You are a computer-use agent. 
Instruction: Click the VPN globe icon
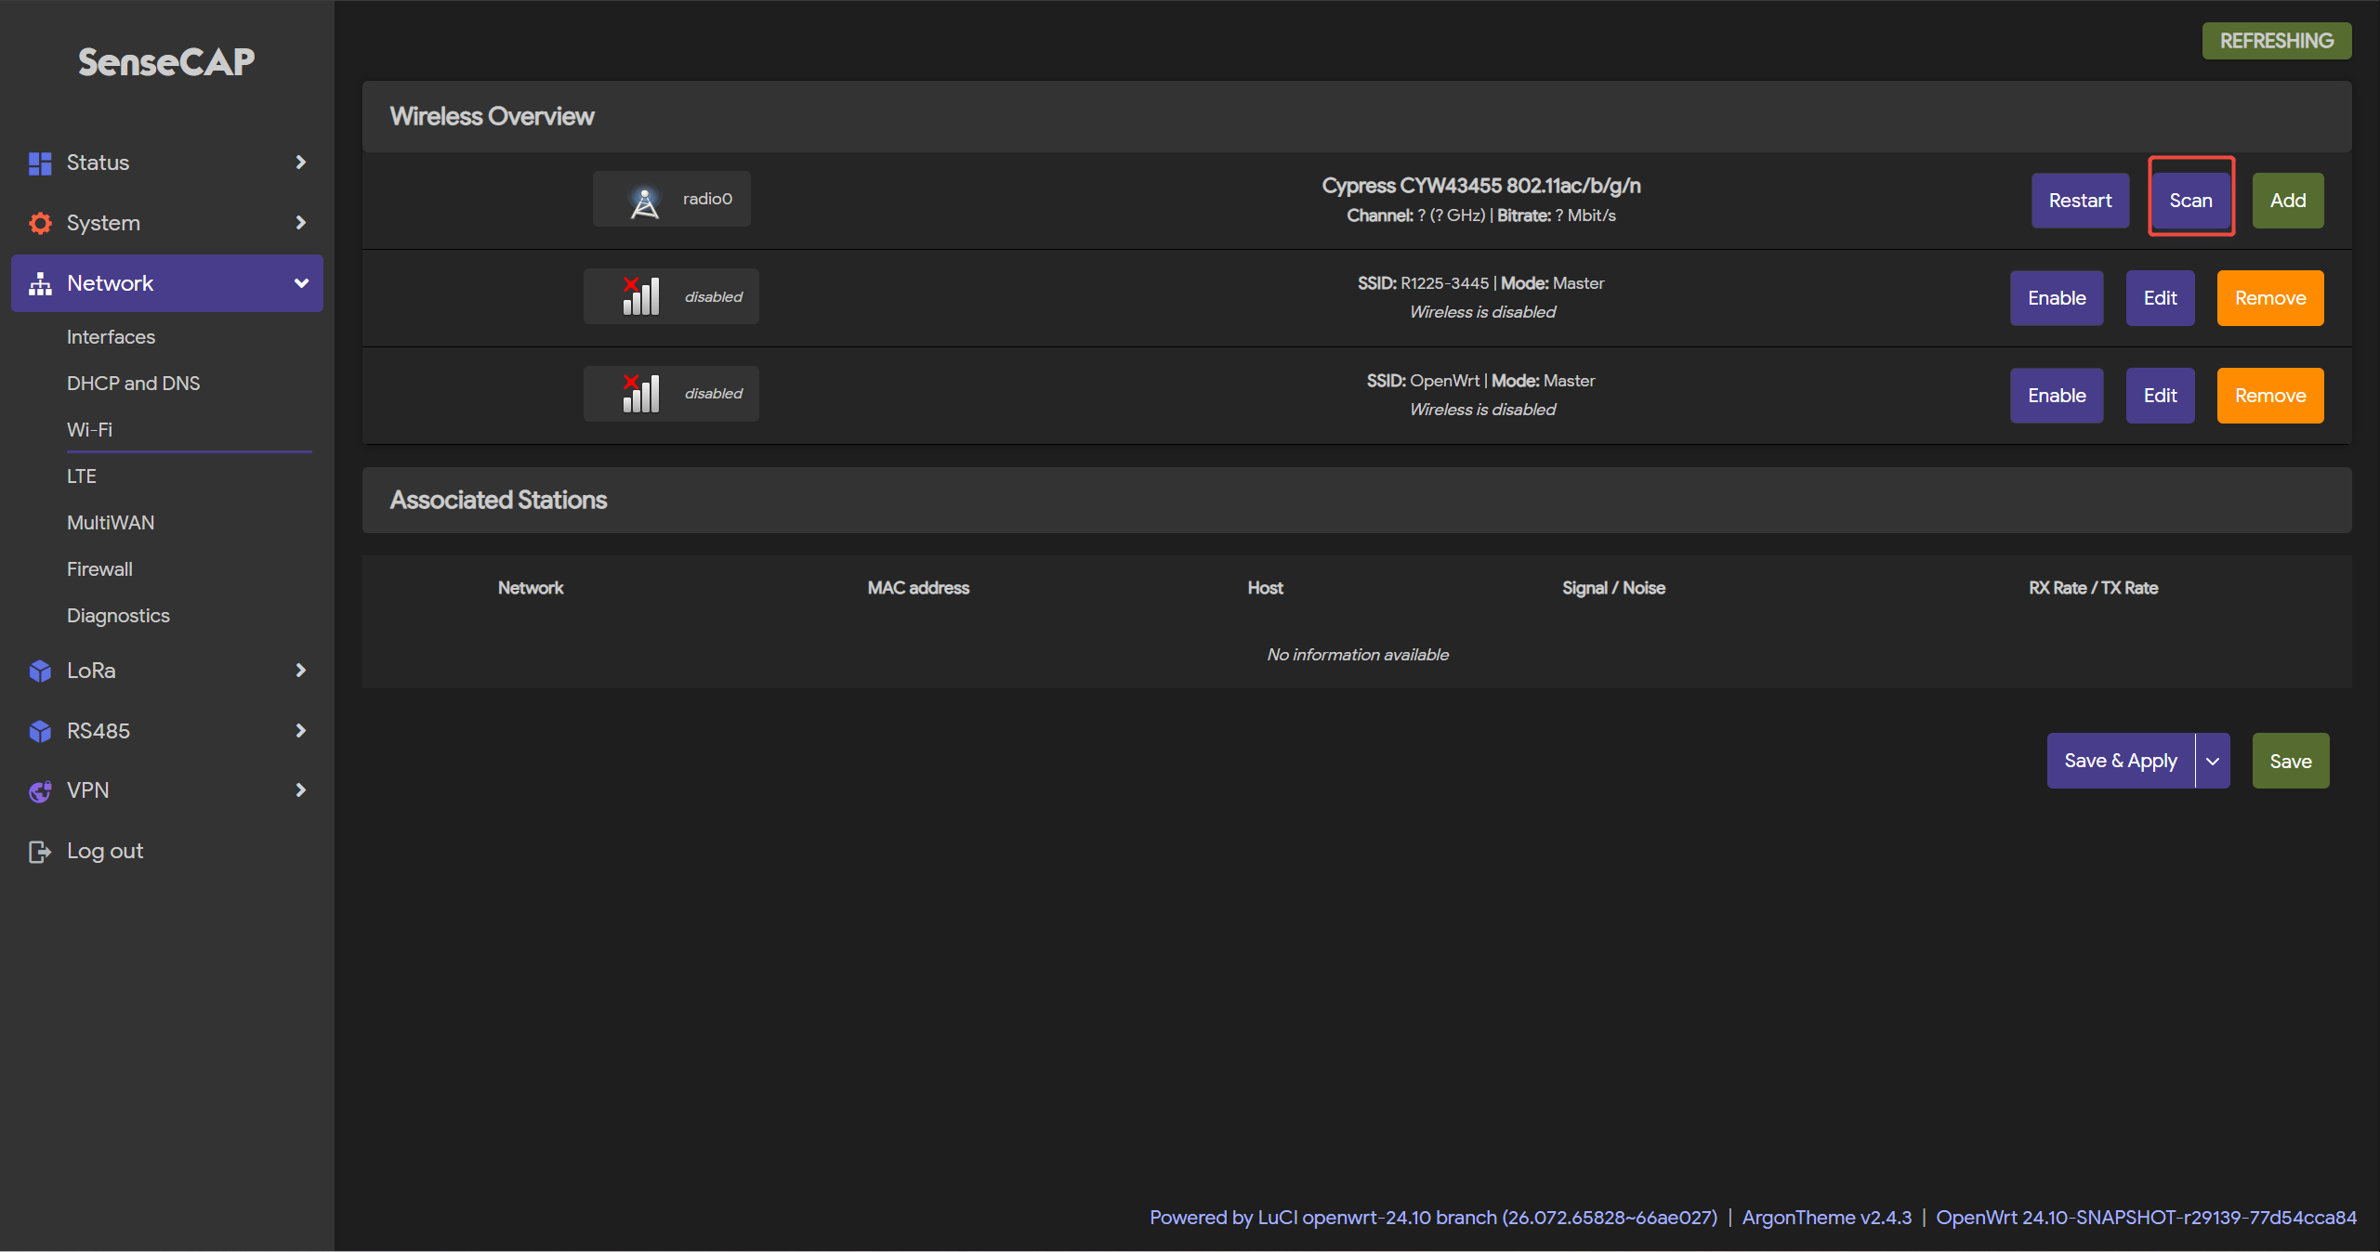pyautogui.click(x=40, y=791)
